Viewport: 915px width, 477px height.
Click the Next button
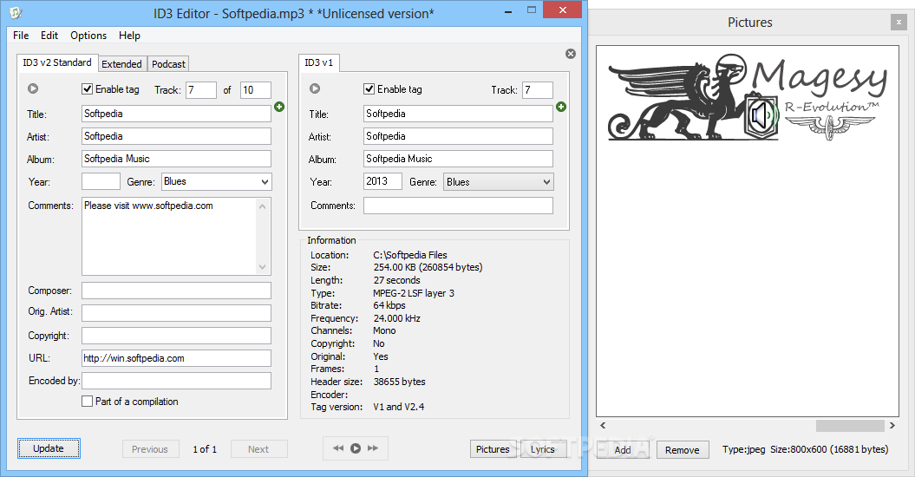click(x=258, y=449)
